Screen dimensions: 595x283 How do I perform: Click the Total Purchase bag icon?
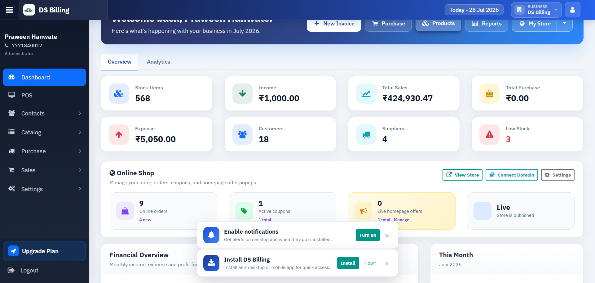(x=489, y=93)
